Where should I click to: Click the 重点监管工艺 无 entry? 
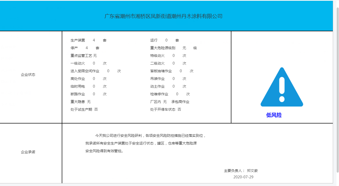coord(84,56)
